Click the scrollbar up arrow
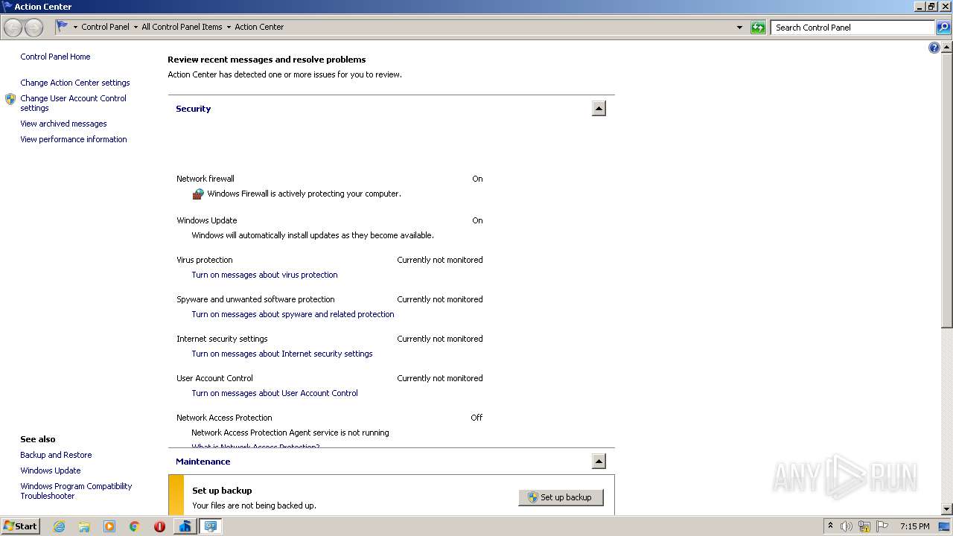 (947, 48)
